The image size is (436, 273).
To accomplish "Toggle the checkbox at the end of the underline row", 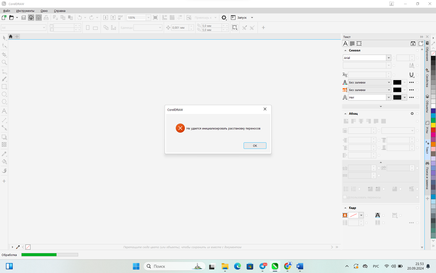I will coord(417,75).
